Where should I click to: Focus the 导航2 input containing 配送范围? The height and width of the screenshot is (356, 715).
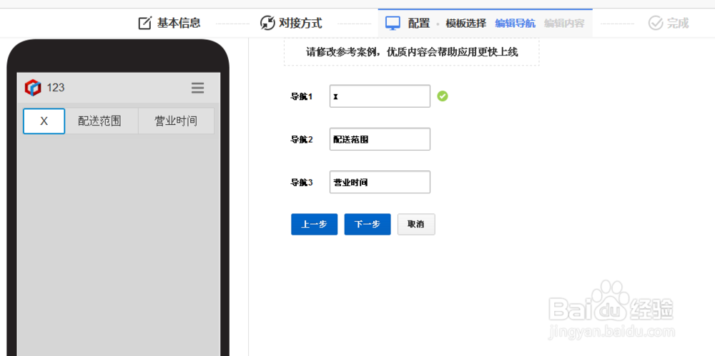[380, 139]
